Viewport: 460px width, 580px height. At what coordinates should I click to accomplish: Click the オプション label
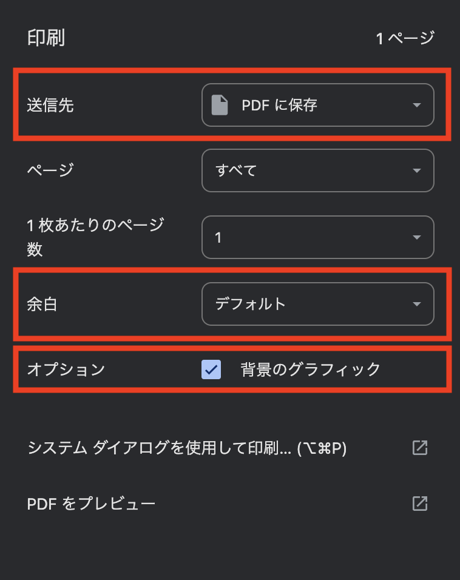[x=66, y=369]
